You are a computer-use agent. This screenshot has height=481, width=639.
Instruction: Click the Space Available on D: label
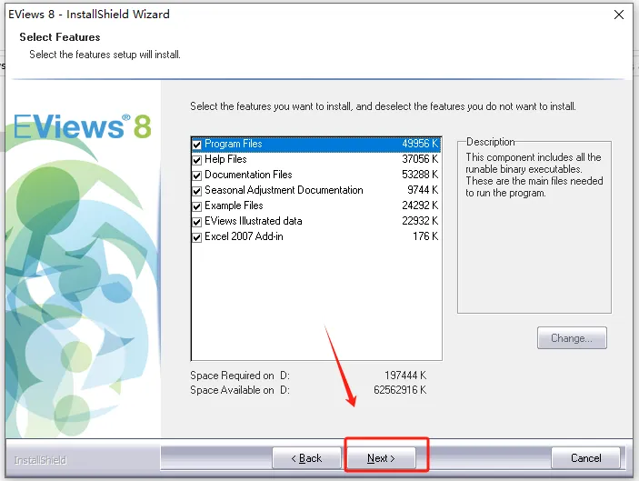coord(240,390)
